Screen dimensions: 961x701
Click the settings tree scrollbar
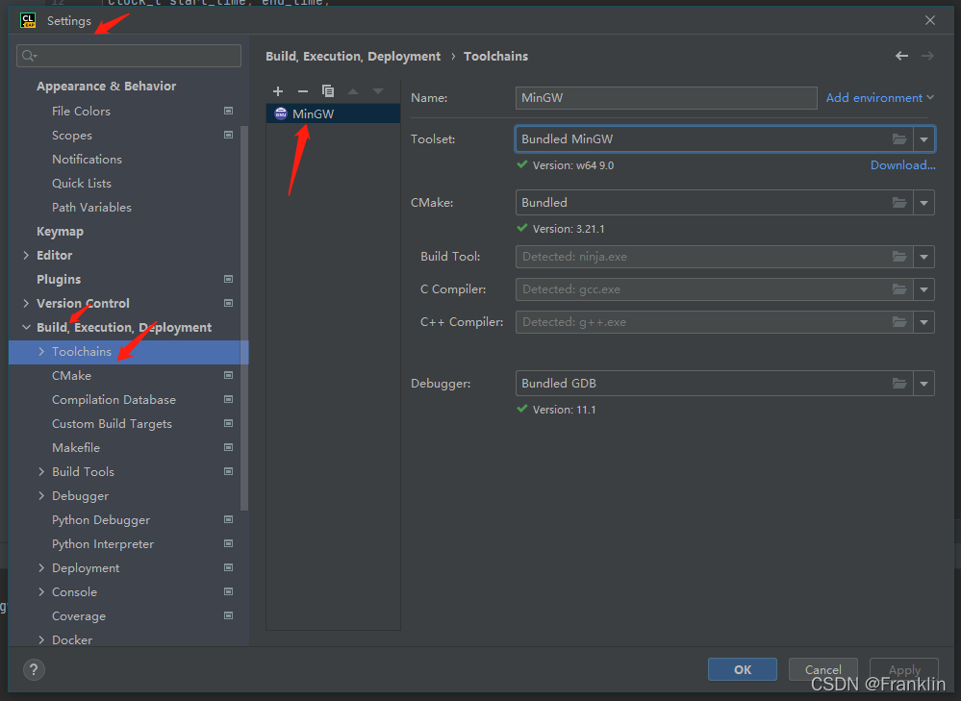point(244,317)
